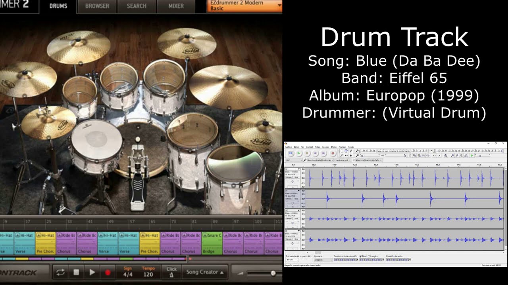Toggle Solo on the fourth Audacity track

pyautogui.click(x=296, y=239)
